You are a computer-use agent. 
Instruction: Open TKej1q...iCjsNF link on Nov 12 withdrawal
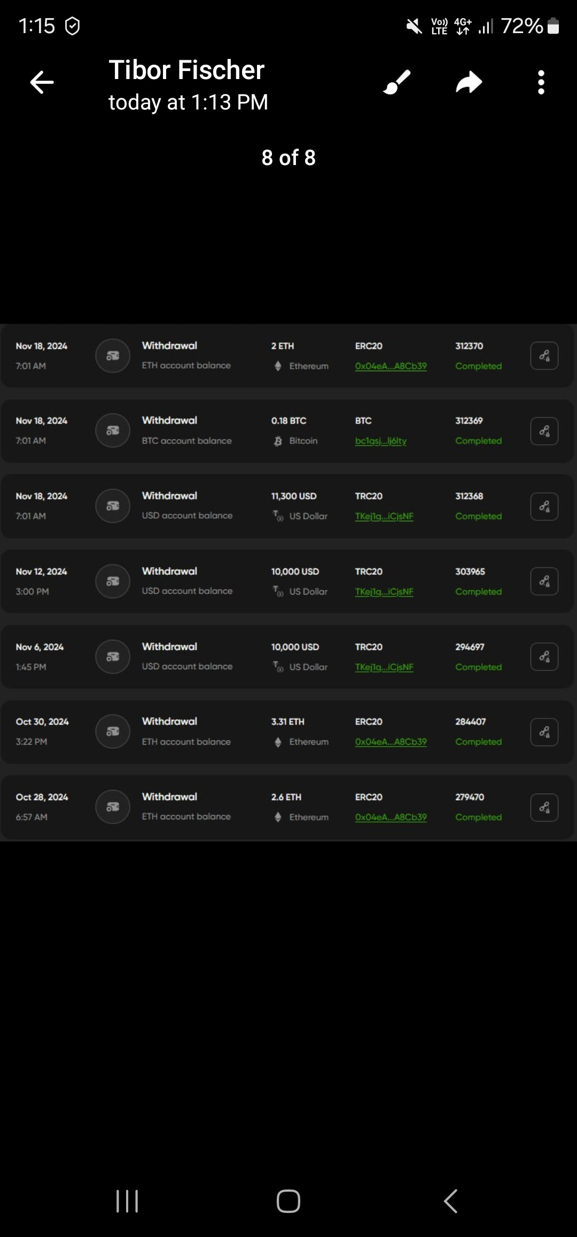[x=384, y=592]
